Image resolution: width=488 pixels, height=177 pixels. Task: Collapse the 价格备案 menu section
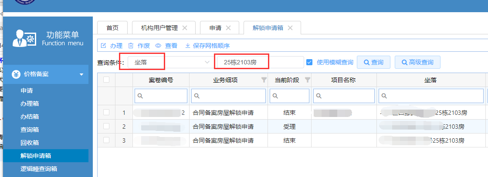[x=81, y=74]
